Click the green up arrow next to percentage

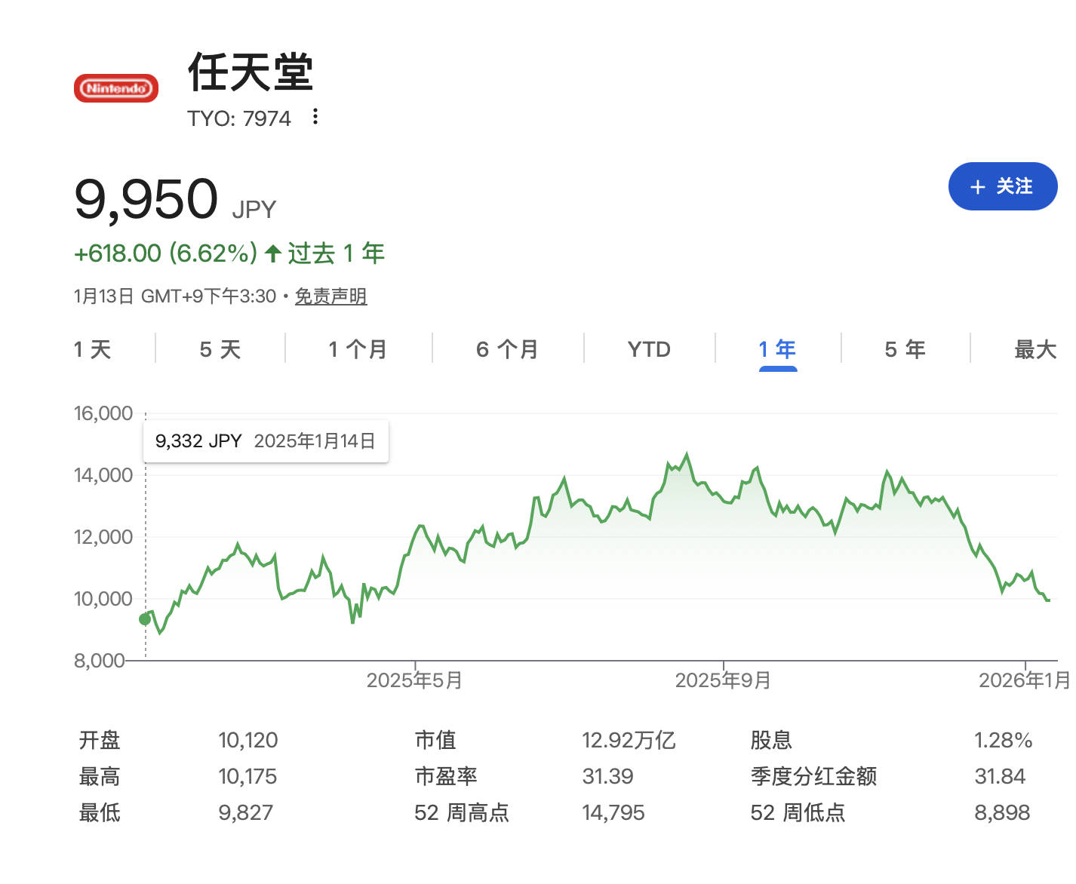point(273,253)
